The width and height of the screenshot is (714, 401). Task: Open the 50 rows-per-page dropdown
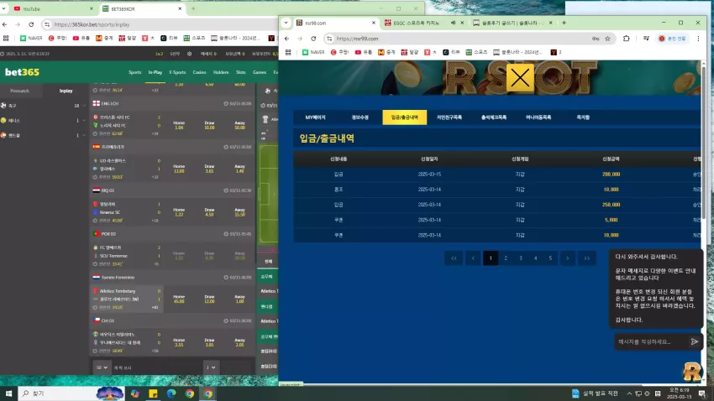pyautogui.click(x=102, y=367)
